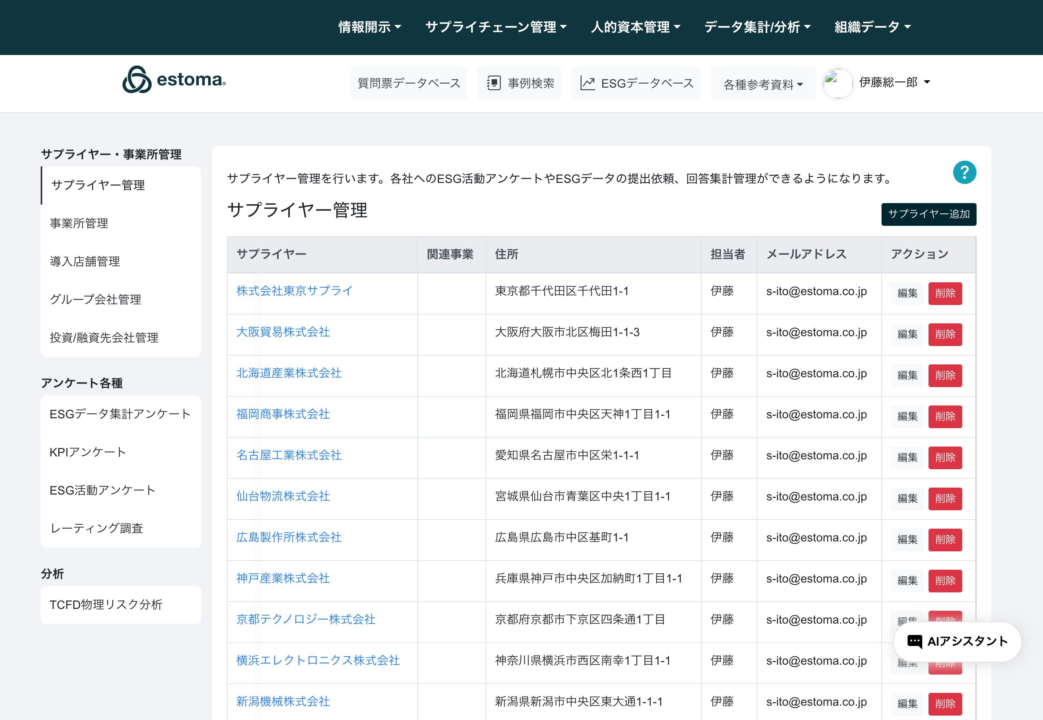Image resolution: width=1043 pixels, height=720 pixels.
Task: Expand サプライチェーン管理 menu
Action: (496, 27)
